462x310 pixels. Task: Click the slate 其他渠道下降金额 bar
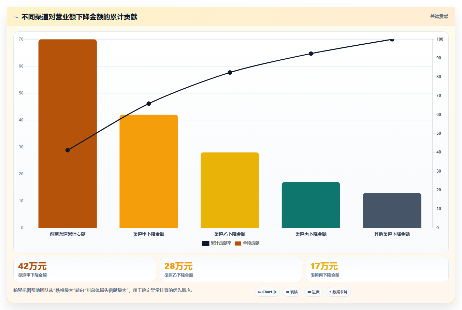(x=392, y=210)
